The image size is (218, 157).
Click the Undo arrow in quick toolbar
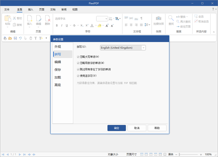(x=20, y=38)
